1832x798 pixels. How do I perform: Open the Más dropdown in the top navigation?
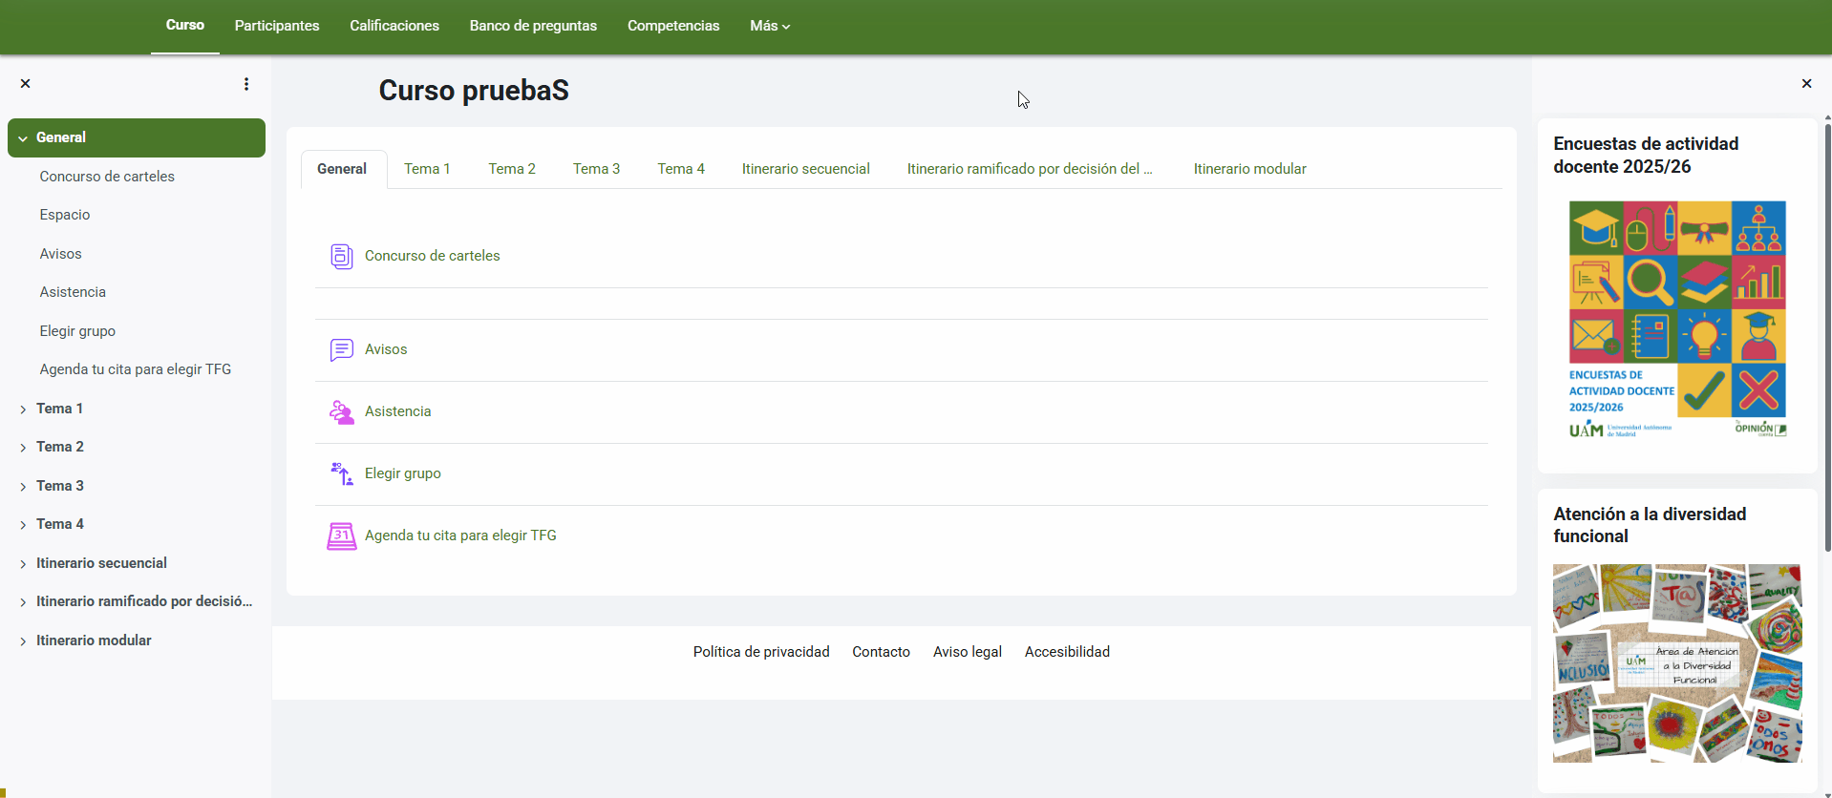pyautogui.click(x=770, y=26)
